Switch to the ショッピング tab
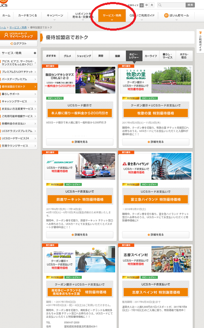The image size is (204, 328). coord(84,56)
